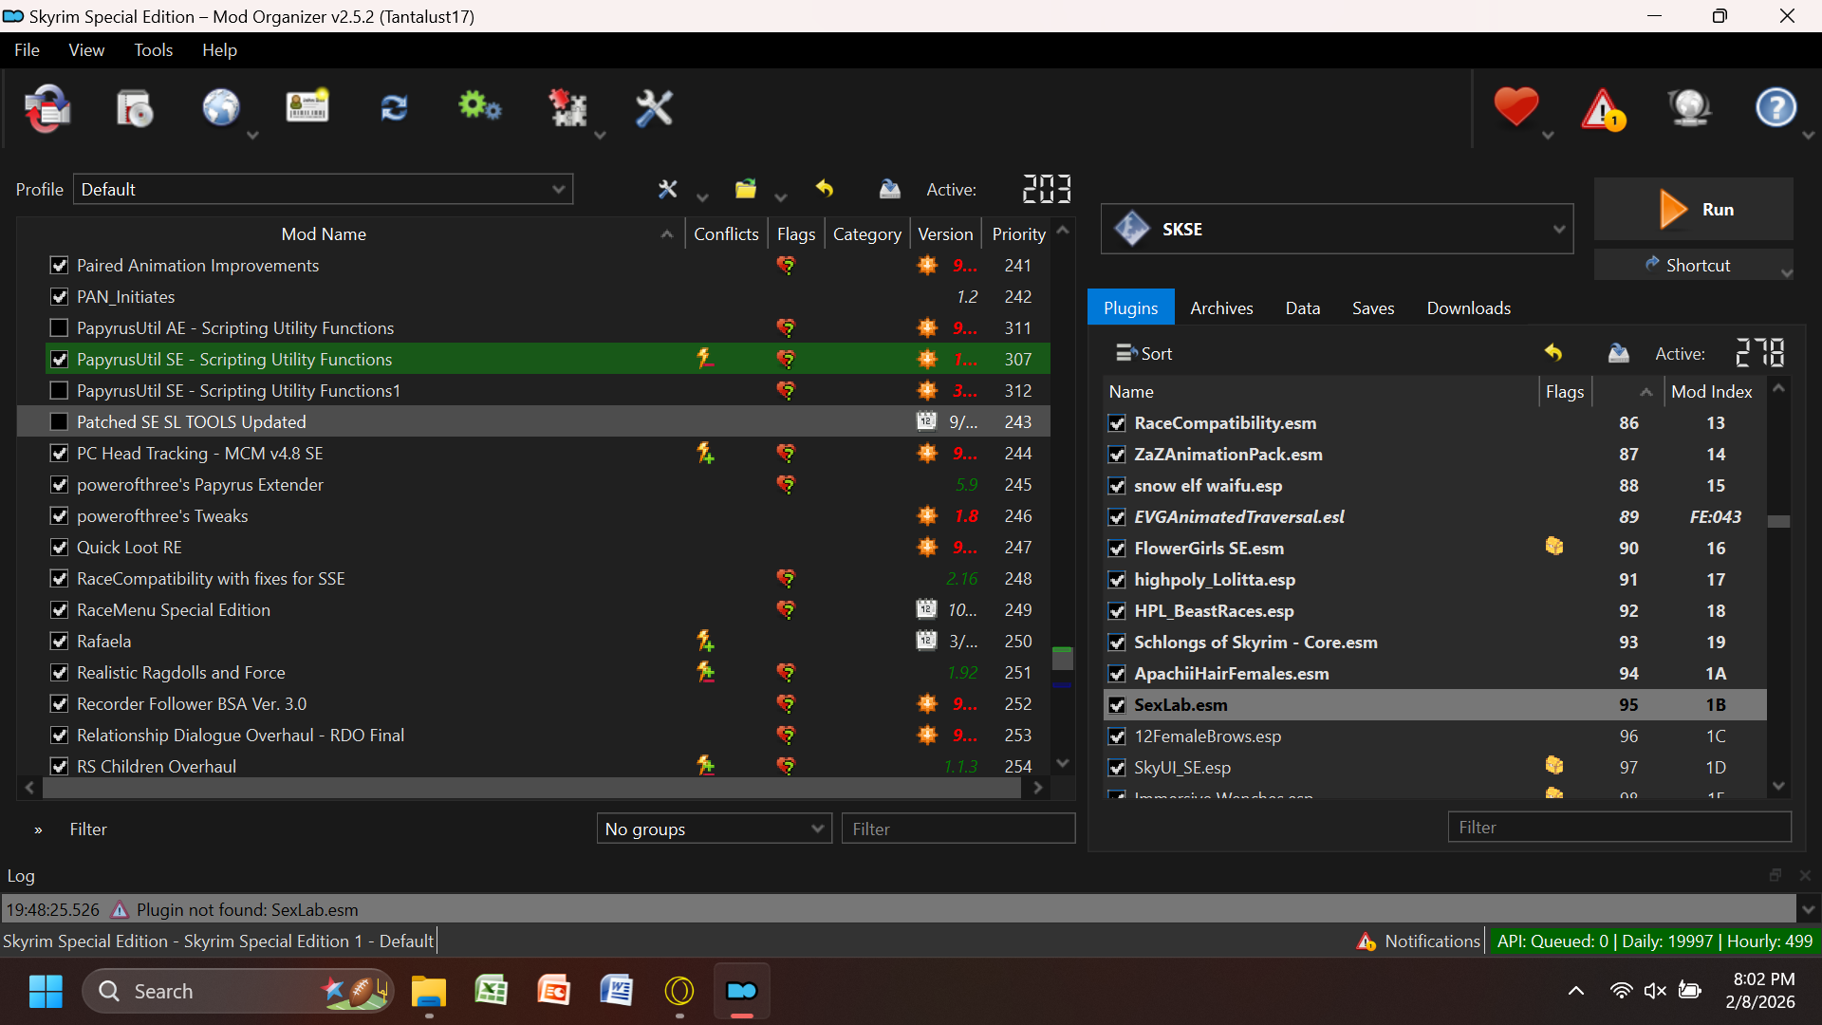Viewport: 1822px width, 1025px height.
Task: Click the Notifications status bar button
Action: pyautogui.click(x=1419, y=941)
